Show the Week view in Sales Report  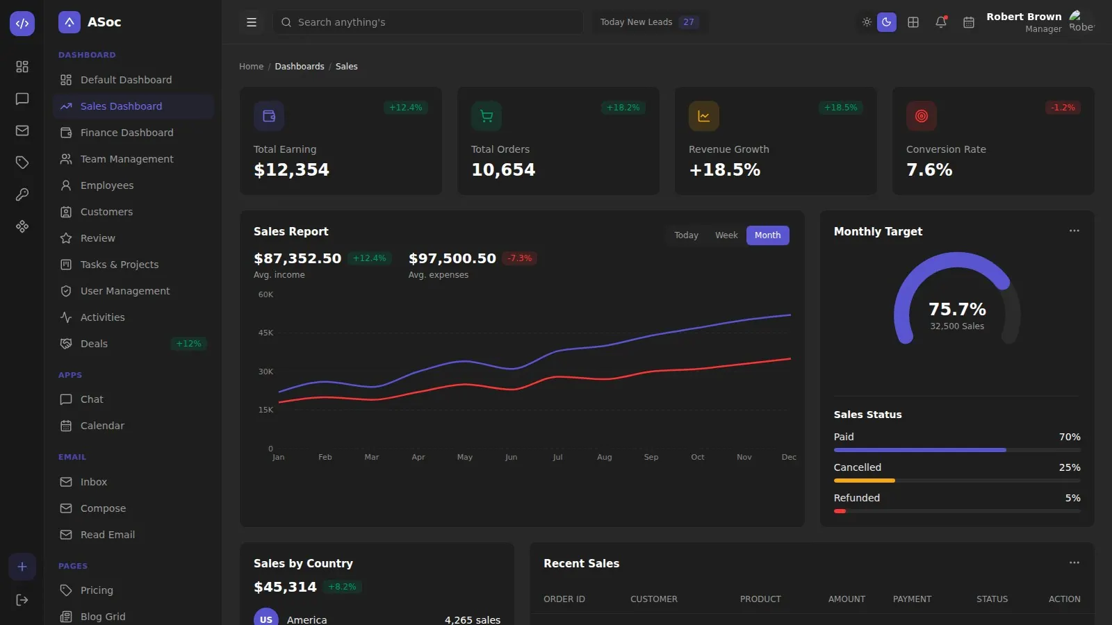(726, 235)
